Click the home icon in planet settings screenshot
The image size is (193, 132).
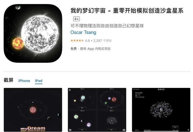(x=188, y=130)
